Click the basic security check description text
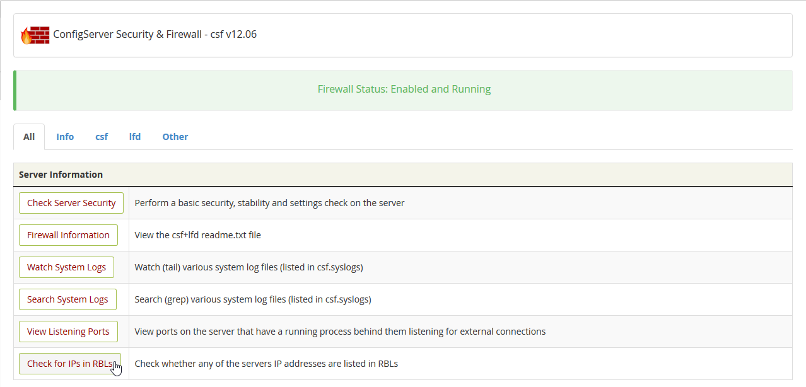Viewport: 806px width, 387px height. (269, 203)
